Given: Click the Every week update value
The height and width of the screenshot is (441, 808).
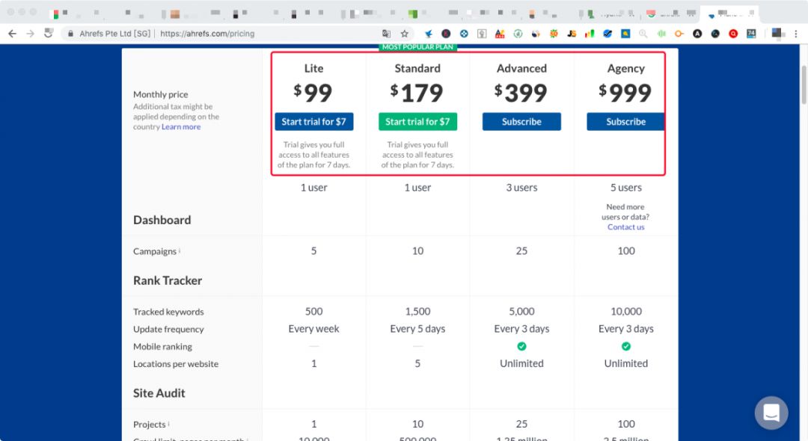Looking at the screenshot, I should click(313, 329).
